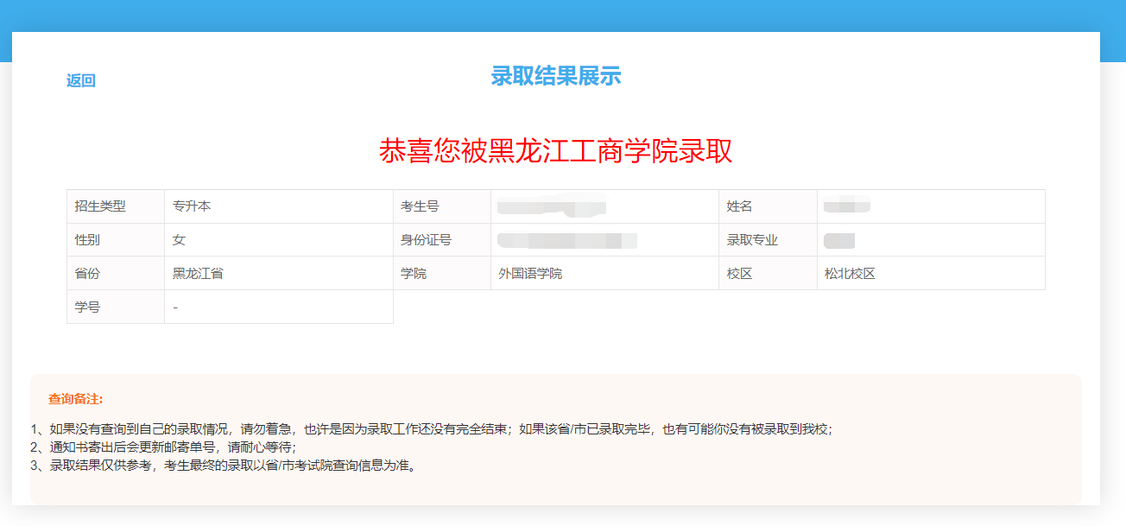1126x526 pixels.
Task: Click the 学号 label cell
Action: tap(116, 307)
